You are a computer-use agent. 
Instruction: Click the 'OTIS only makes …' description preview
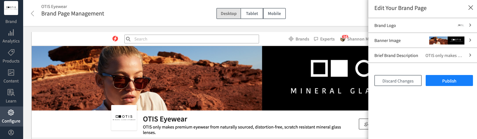click(444, 55)
